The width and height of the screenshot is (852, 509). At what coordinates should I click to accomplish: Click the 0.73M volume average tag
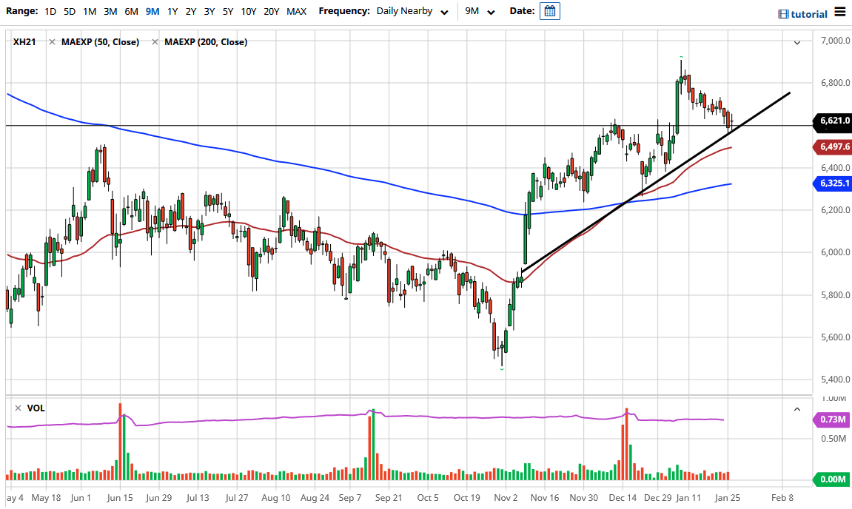pos(831,419)
